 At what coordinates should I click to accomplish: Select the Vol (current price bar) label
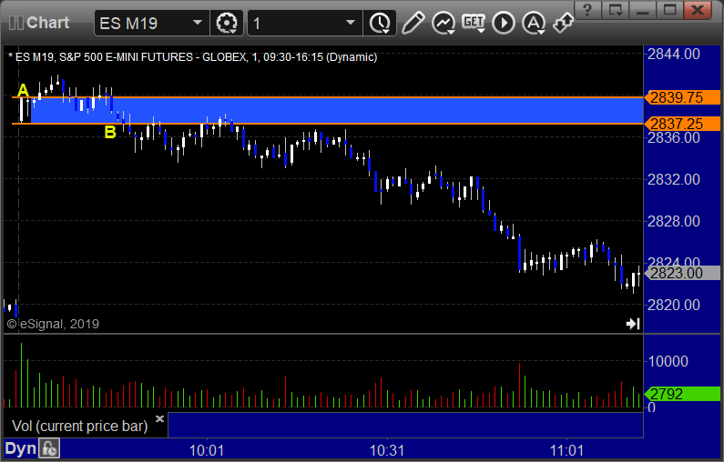pos(79,426)
